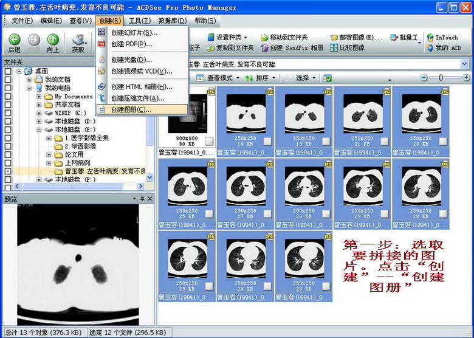Click the create slideshow icon in menu
Screen dimensions: 474x338
(x=102, y=32)
